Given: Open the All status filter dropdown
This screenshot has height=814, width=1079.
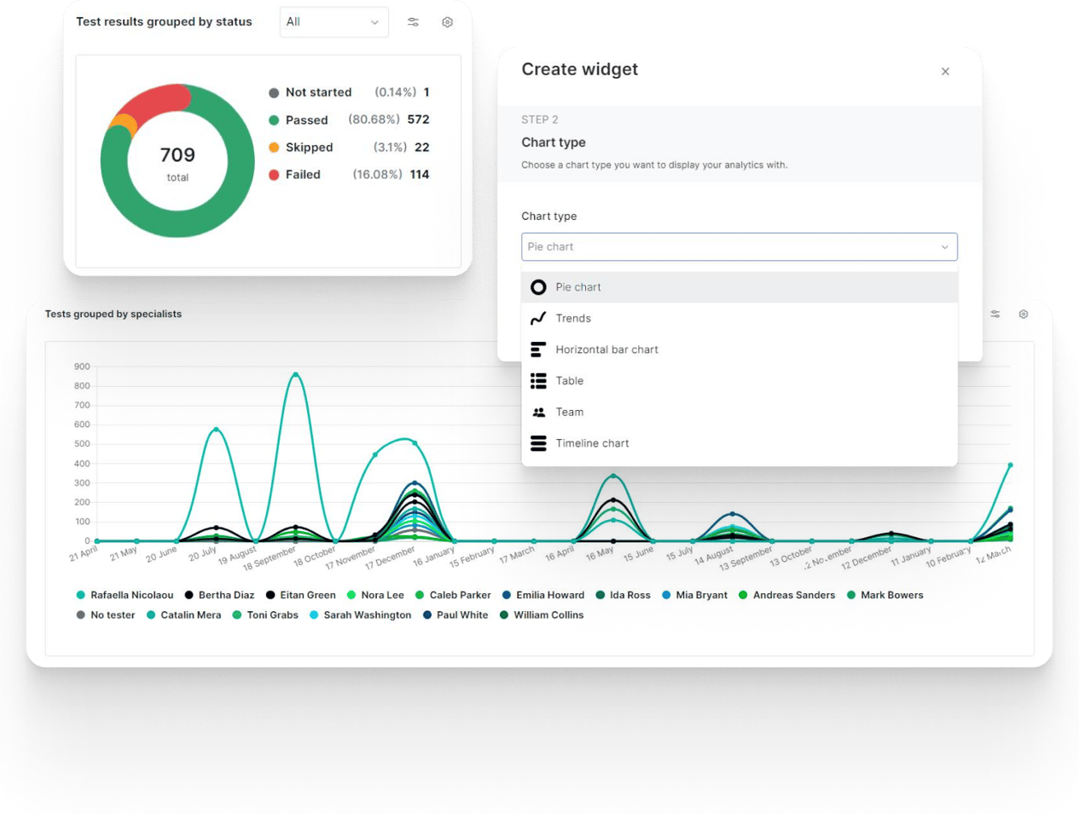Looking at the screenshot, I should (334, 22).
